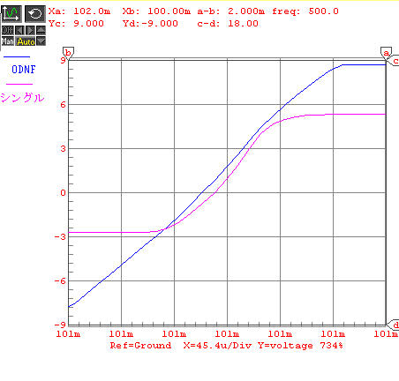Click the blue ODNF legend line
The image size is (399, 381).
(17, 56)
